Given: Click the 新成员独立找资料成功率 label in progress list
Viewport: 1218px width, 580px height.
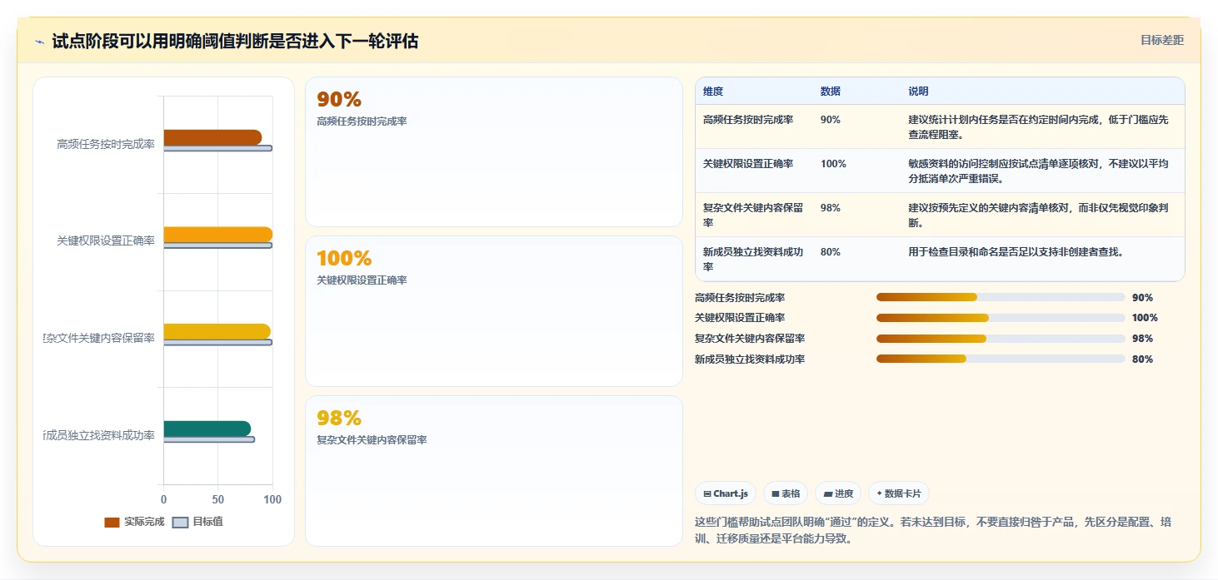Looking at the screenshot, I should [750, 359].
